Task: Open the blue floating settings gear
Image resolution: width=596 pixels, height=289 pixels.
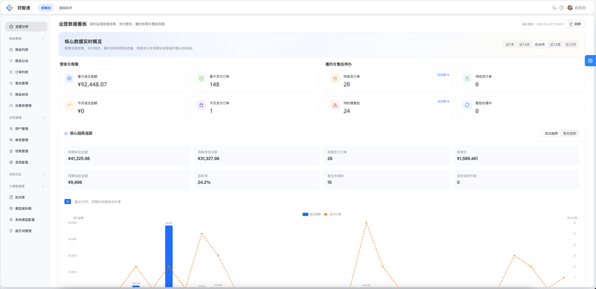Action: 590,60
